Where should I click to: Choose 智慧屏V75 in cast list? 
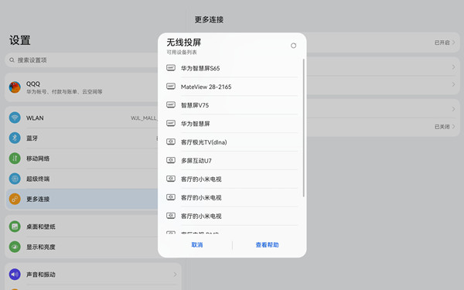[x=232, y=105]
